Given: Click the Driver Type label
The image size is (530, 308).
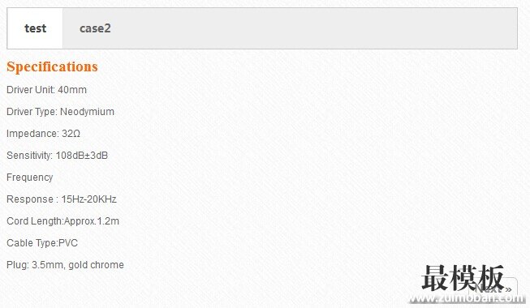Looking at the screenshot, I should click(x=32, y=112).
